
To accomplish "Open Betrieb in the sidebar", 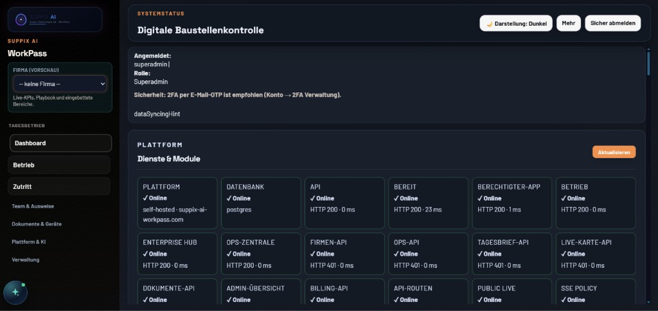I will [x=59, y=165].
